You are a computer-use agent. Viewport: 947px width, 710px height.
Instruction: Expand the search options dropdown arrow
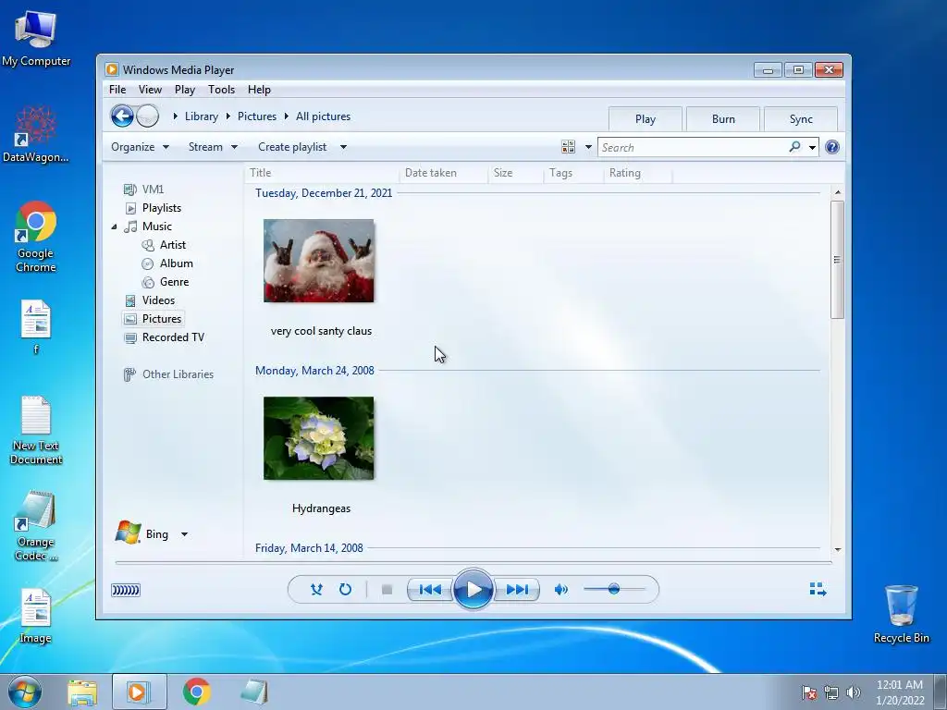(812, 147)
